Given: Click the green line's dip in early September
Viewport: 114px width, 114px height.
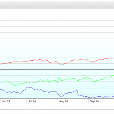Looking at the screenshot, I should tap(95, 82).
